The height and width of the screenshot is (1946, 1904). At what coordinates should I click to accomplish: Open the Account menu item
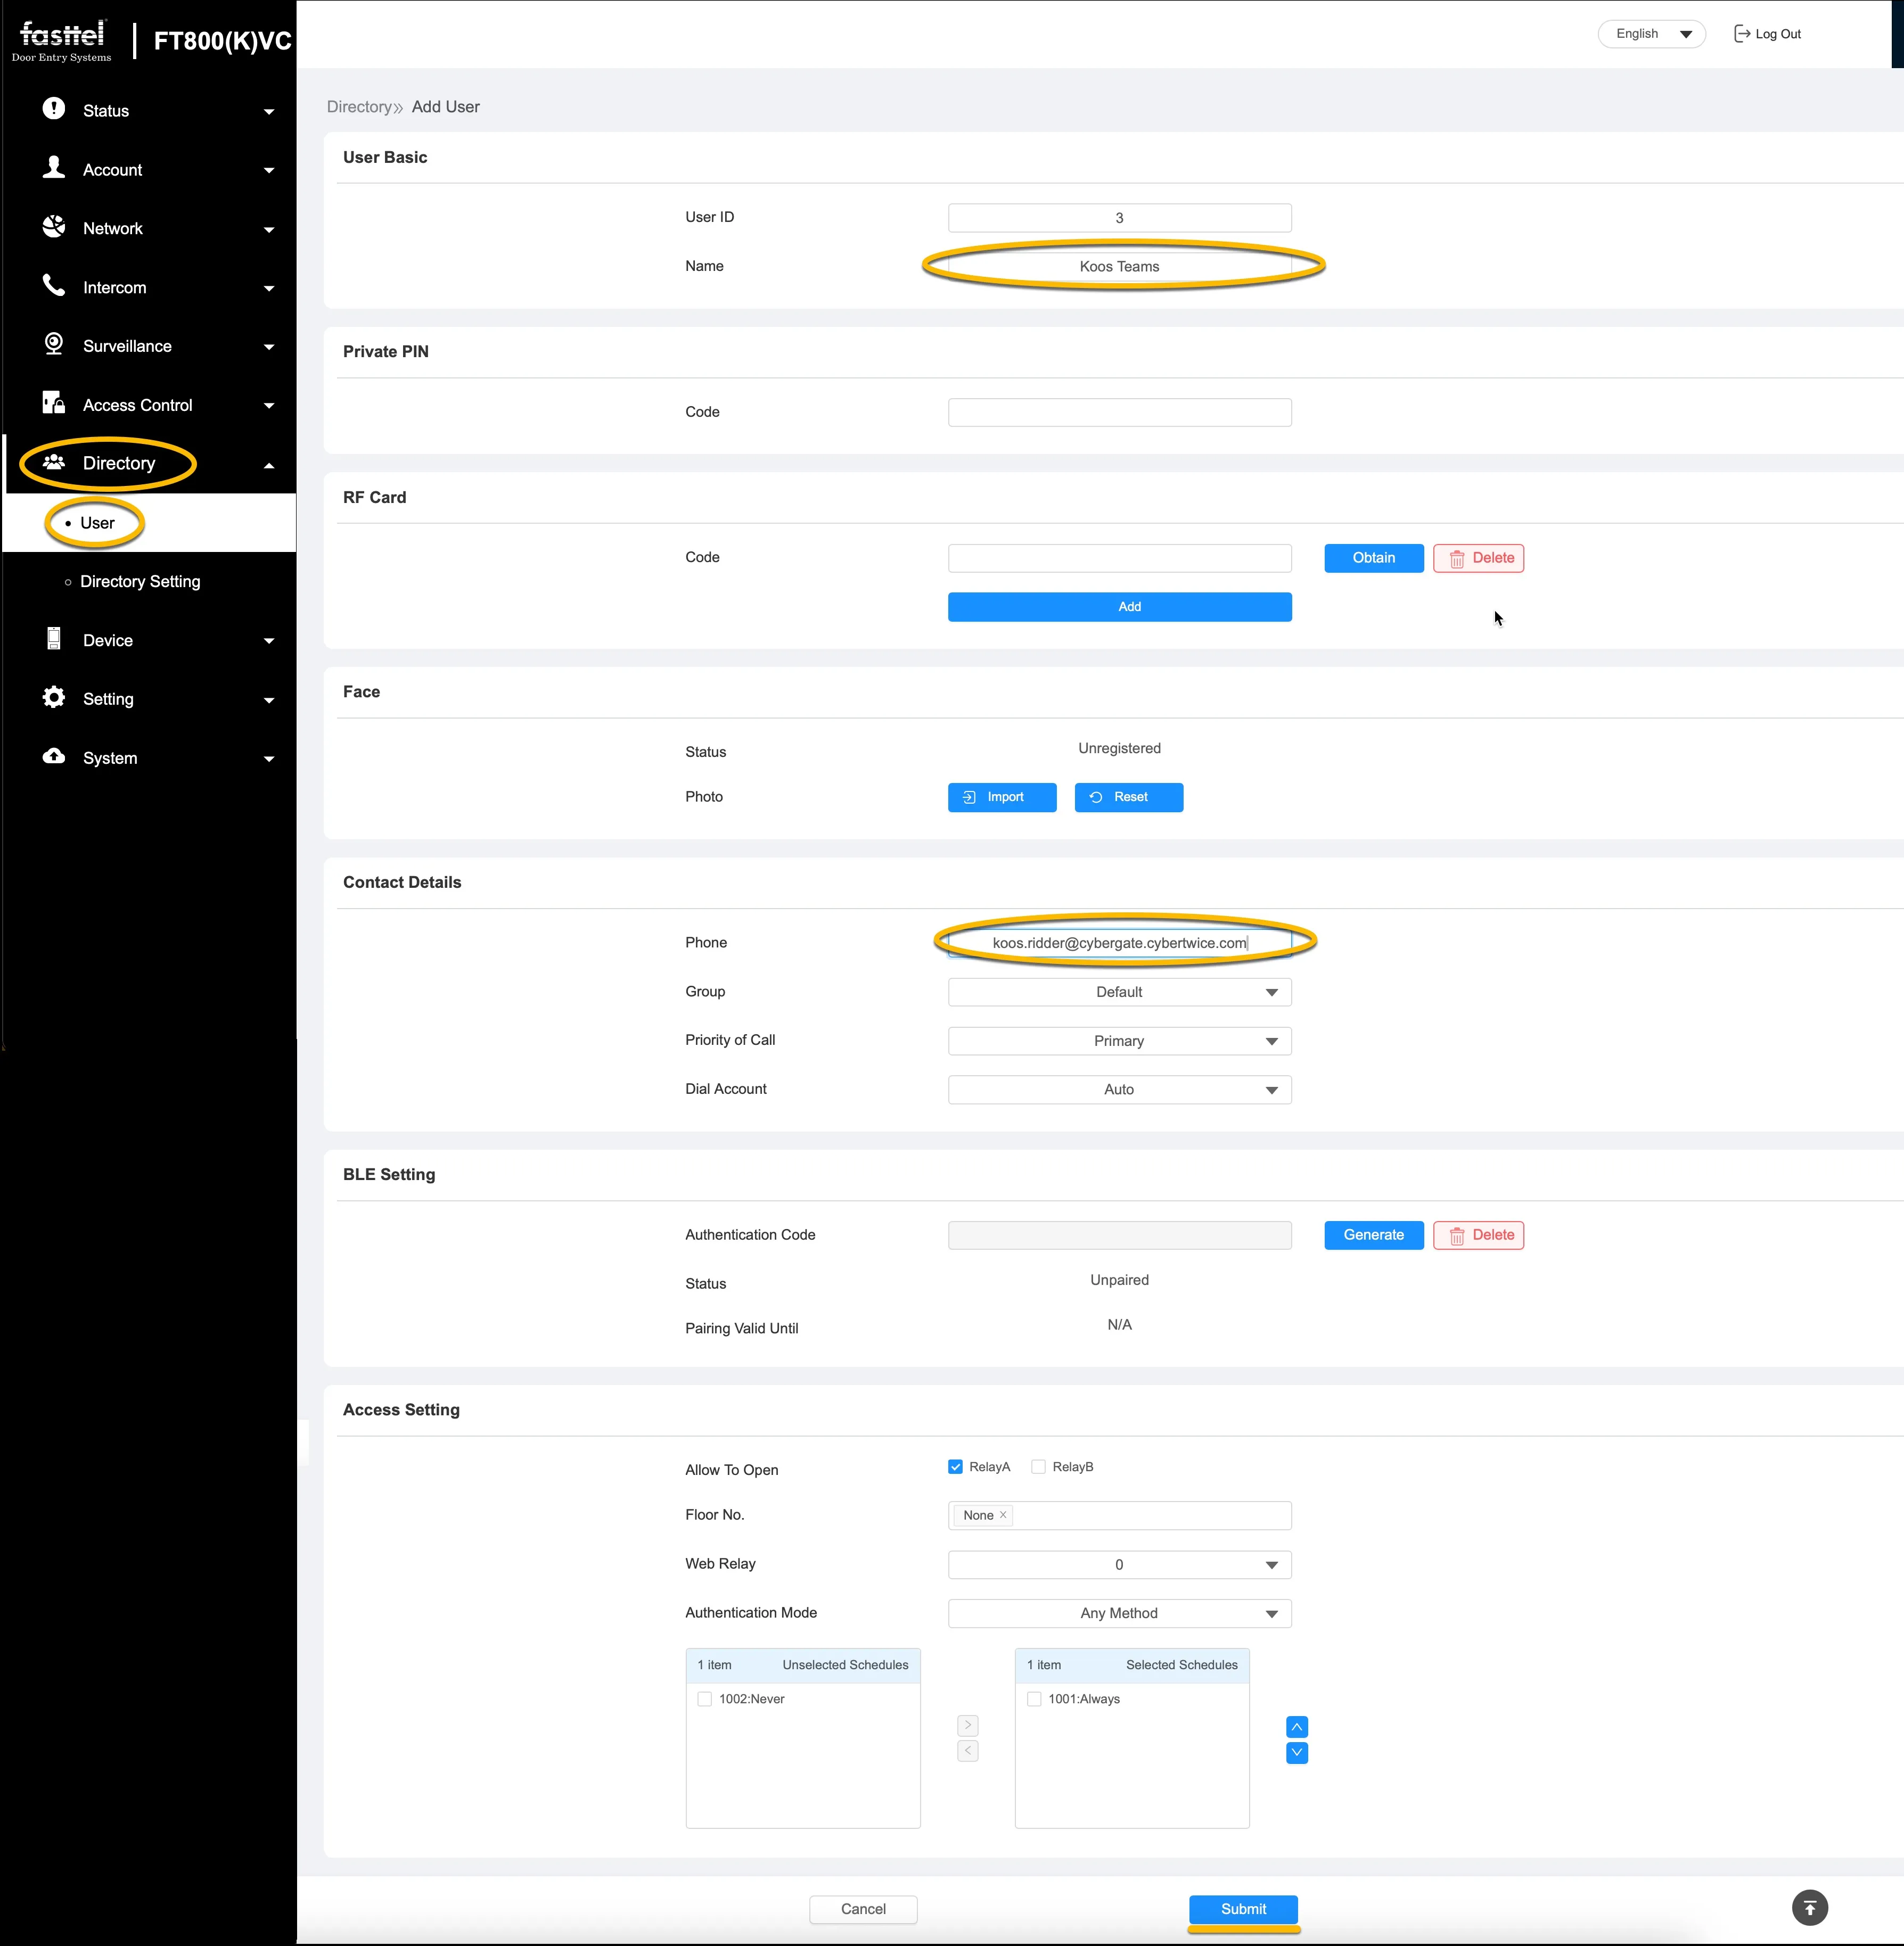(x=150, y=170)
